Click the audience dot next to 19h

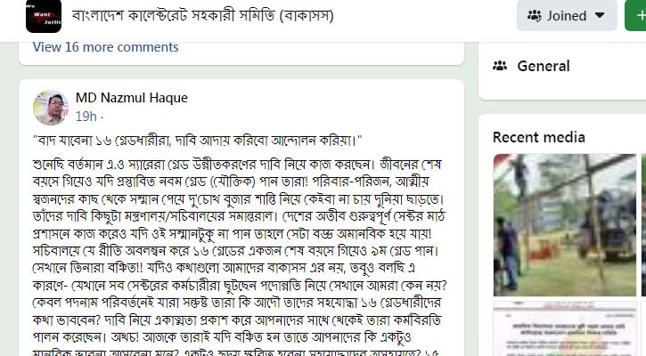pyautogui.click(x=102, y=117)
